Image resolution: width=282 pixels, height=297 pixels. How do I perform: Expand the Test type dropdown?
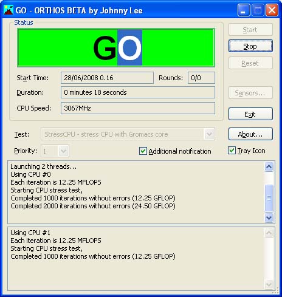[x=209, y=134]
